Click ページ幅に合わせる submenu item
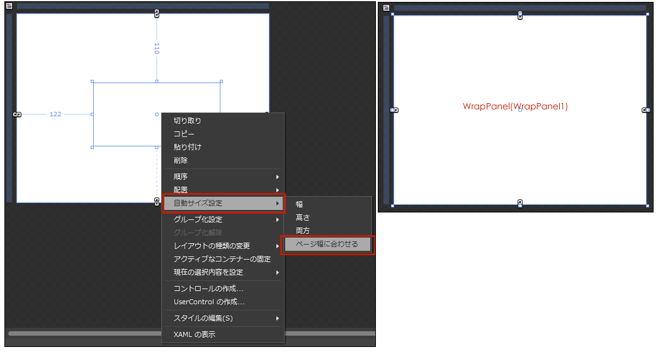Screen dimensions: 658x352 tap(328, 245)
